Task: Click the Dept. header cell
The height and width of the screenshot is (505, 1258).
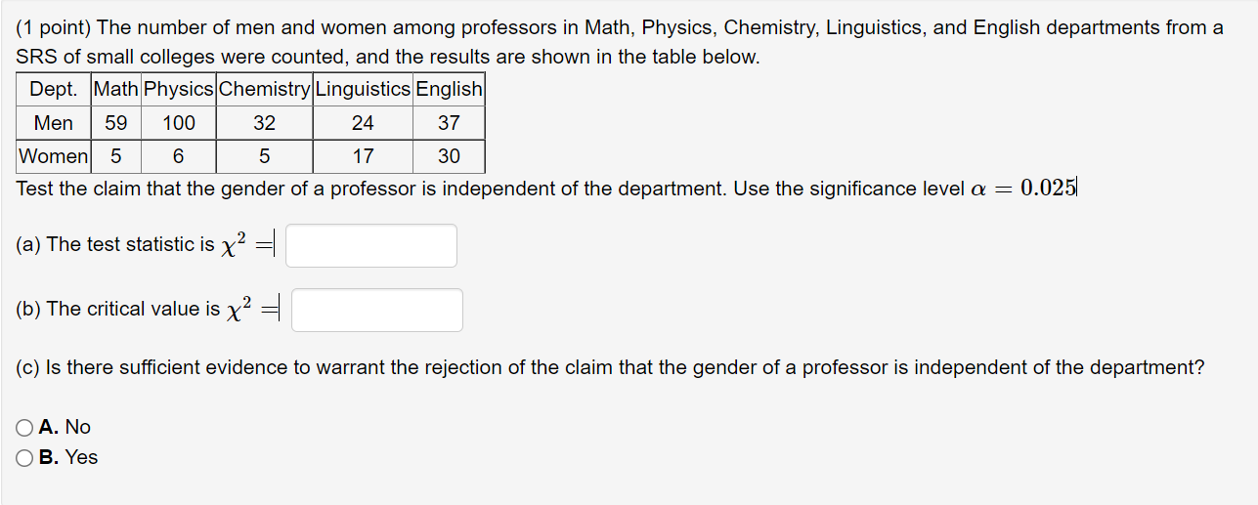Action: [x=54, y=90]
